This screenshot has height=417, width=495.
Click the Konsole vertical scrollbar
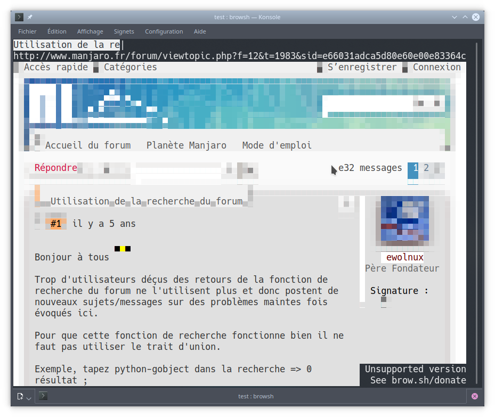pos(477,212)
